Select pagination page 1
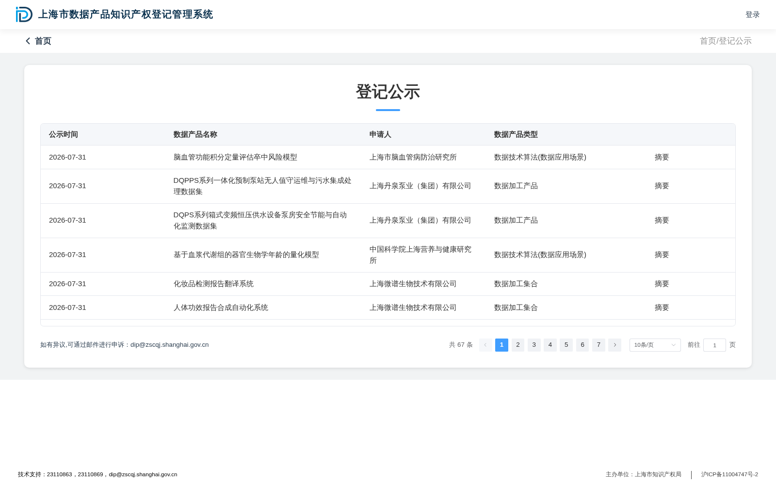The width and height of the screenshot is (776, 485). pos(501,345)
